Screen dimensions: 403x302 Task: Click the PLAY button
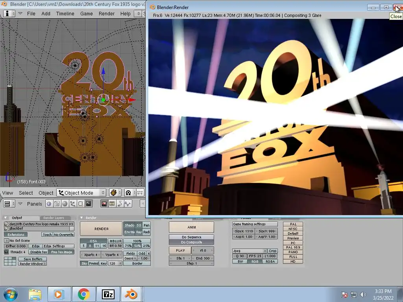pyautogui.click(x=180, y=250)
